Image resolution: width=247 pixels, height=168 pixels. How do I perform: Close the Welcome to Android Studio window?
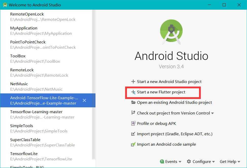(x=239, y=5)
